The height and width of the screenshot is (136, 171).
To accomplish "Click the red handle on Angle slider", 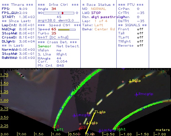I will tap(63, 13).
